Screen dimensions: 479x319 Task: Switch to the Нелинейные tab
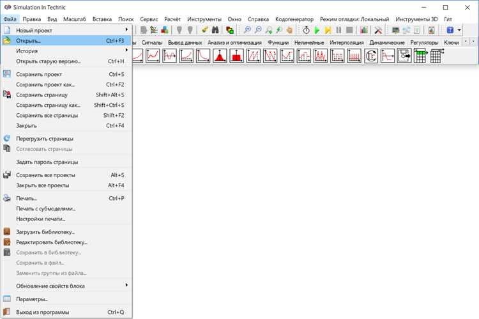click(x=309, y=43)
